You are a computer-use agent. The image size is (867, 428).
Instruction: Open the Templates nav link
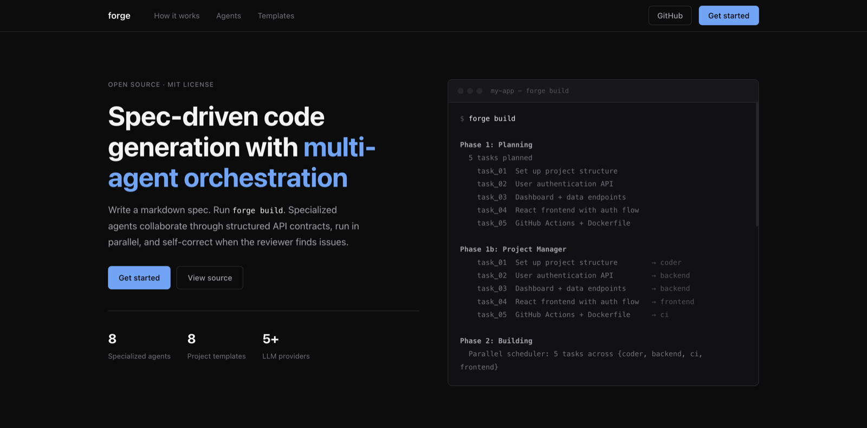pyautogui.click(x=276, y=16)
